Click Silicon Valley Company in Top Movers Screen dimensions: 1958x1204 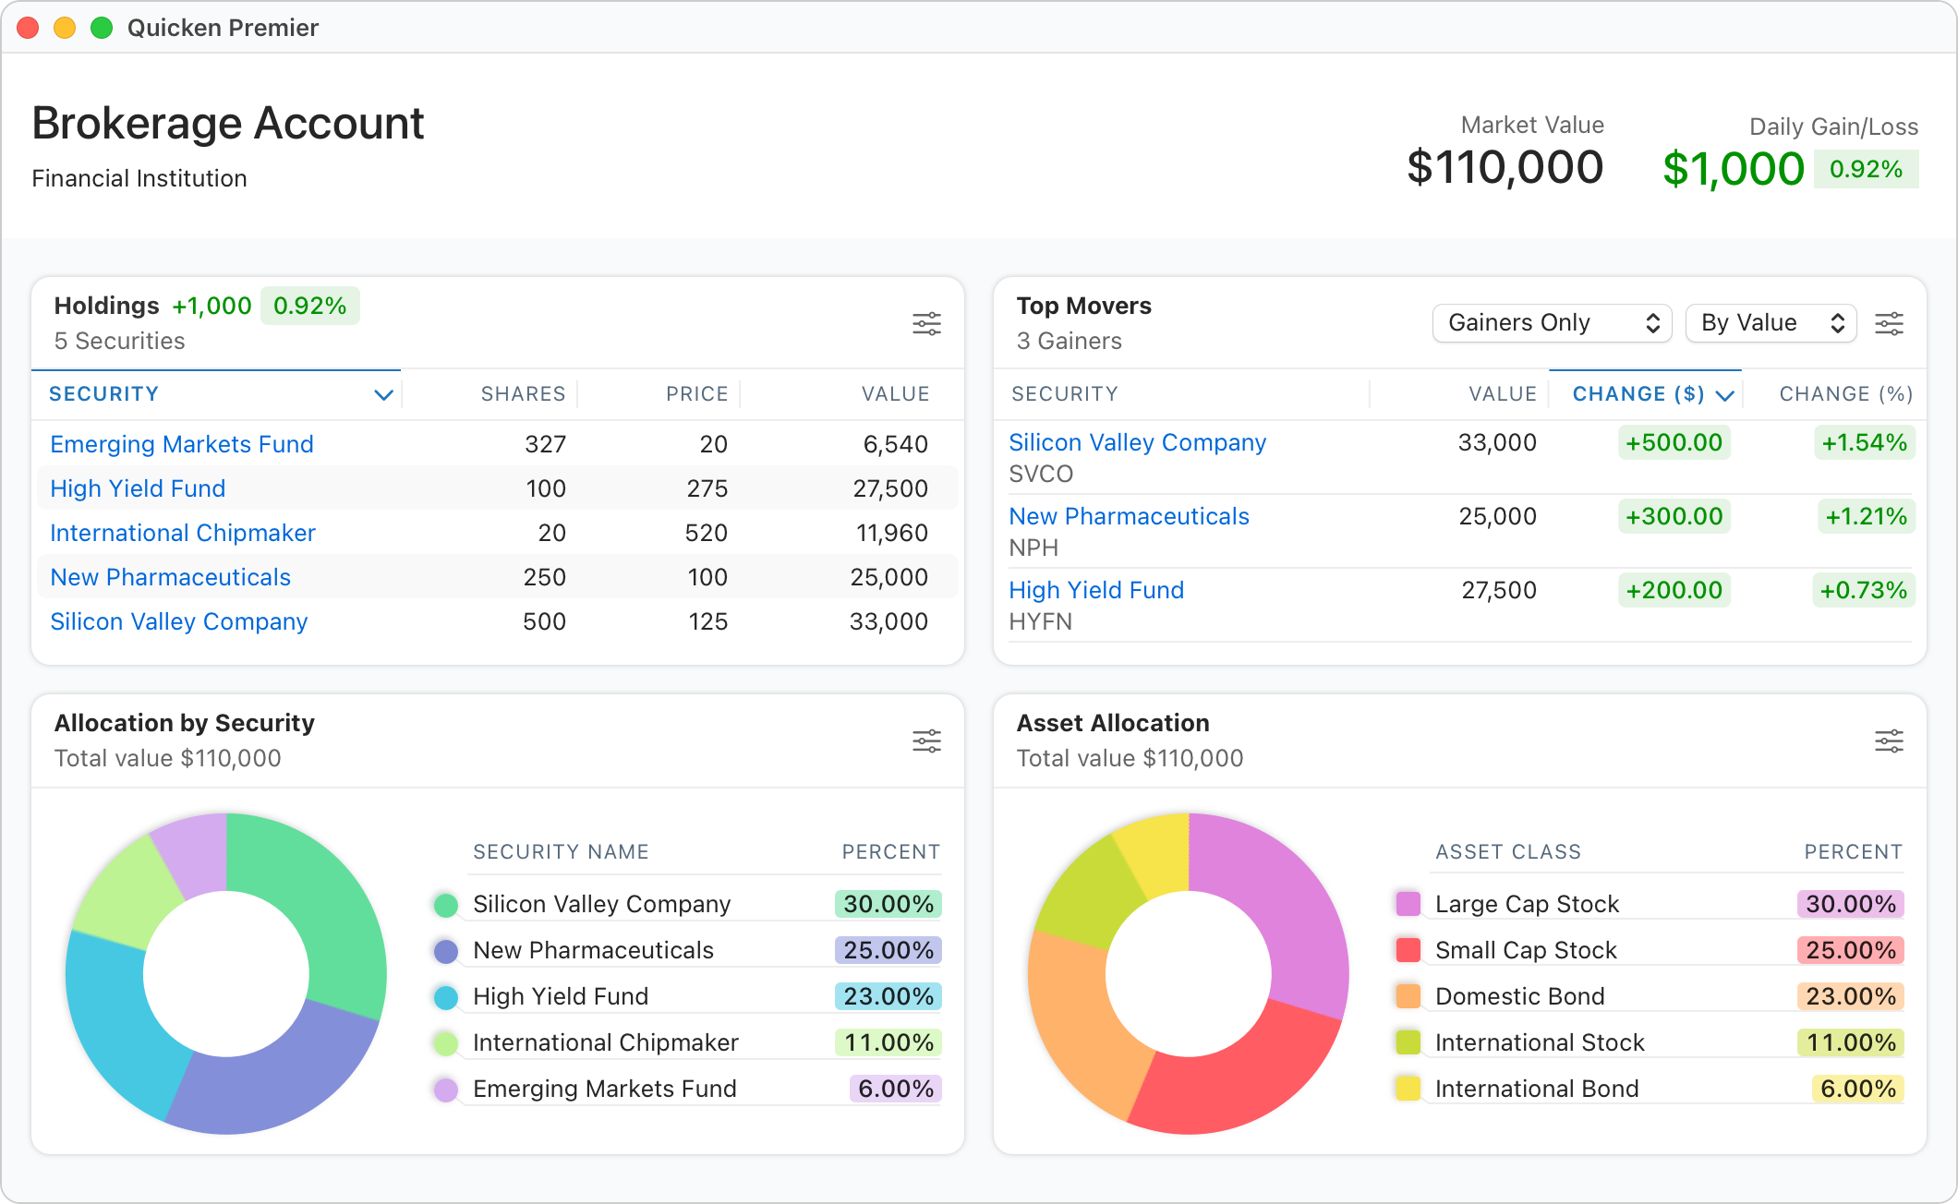[1137, 442]
